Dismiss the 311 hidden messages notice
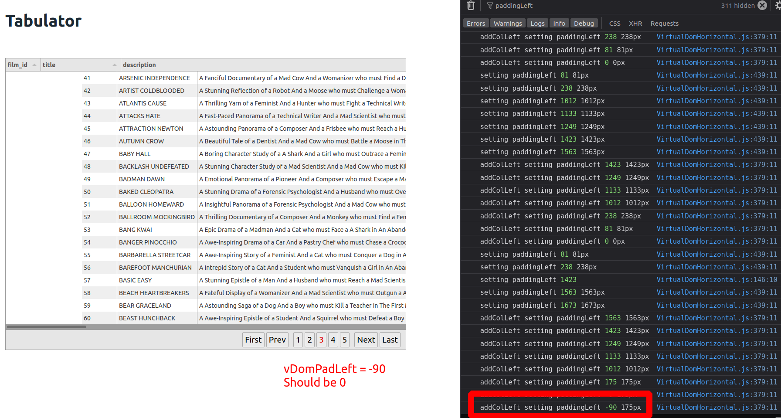This screenshot has height=418, width=781. click(762, 5)
